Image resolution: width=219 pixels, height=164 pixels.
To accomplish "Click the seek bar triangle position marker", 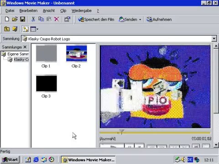I will (121, 131).
